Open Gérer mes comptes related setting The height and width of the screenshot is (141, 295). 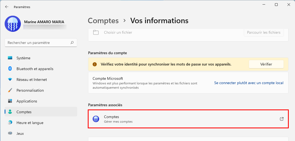coord(188,119)
